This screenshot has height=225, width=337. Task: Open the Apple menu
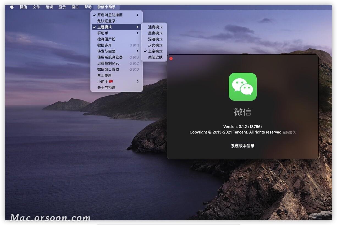pos(12,7)
